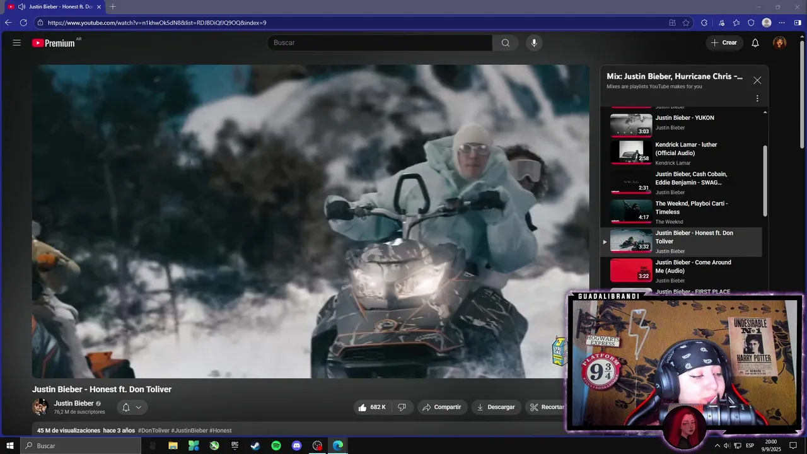Click the Compartir share button
Viewport: 807px width, 454px height.
point(442,407)
